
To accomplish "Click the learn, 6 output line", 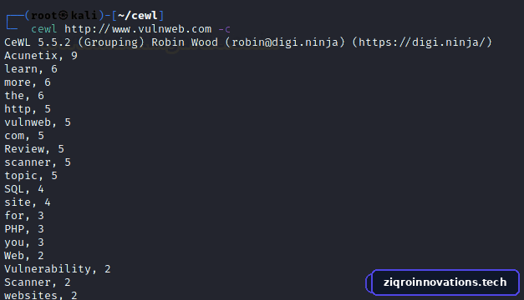I will click(31, 69).
